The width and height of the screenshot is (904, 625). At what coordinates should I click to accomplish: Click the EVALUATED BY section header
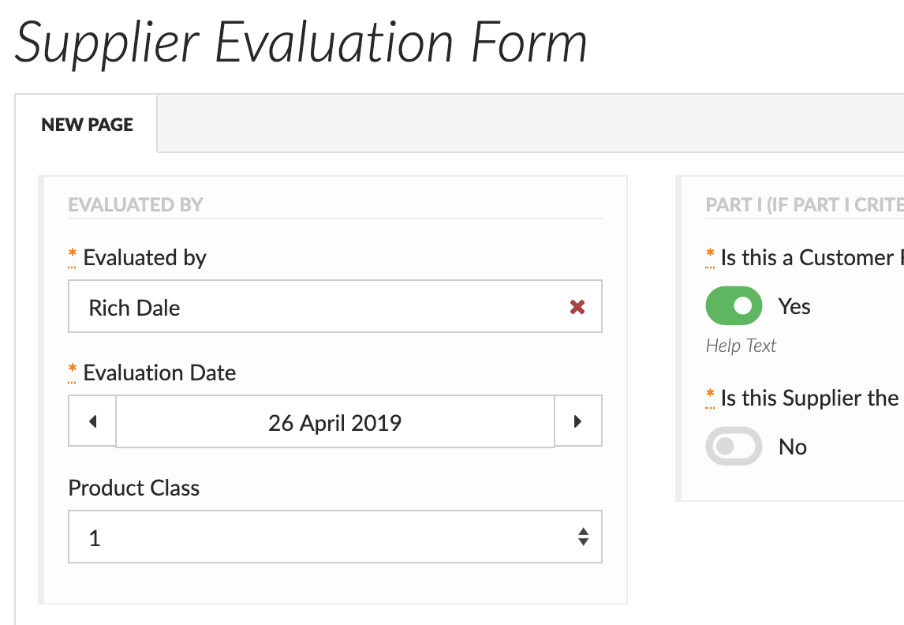pos(136,205)
